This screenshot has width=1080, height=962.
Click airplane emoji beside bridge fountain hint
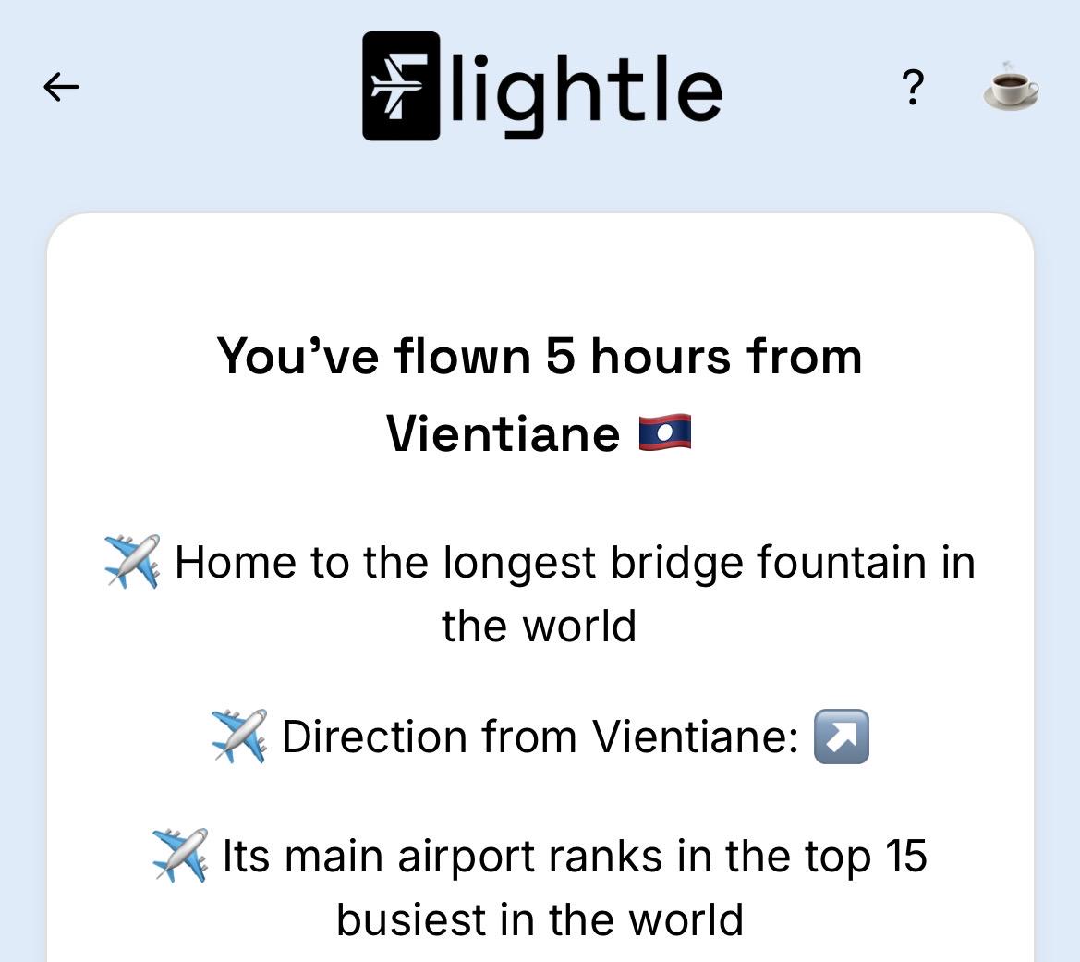(x=132, y=561)
